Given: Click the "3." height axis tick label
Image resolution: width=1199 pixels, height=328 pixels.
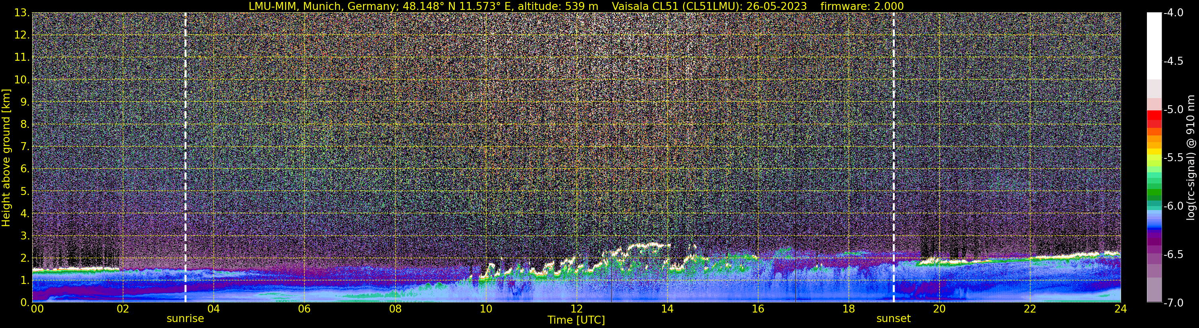Looking at the screenshot, I should (25, 235).
